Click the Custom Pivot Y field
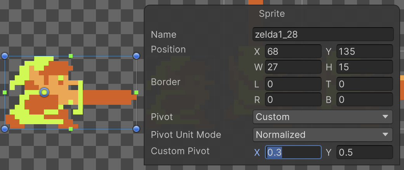The image size is (404, 170). (x=365, y=153)
